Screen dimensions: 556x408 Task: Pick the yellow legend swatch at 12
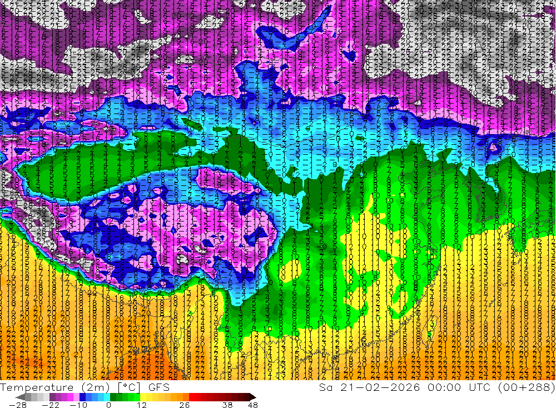pos(143,397)
